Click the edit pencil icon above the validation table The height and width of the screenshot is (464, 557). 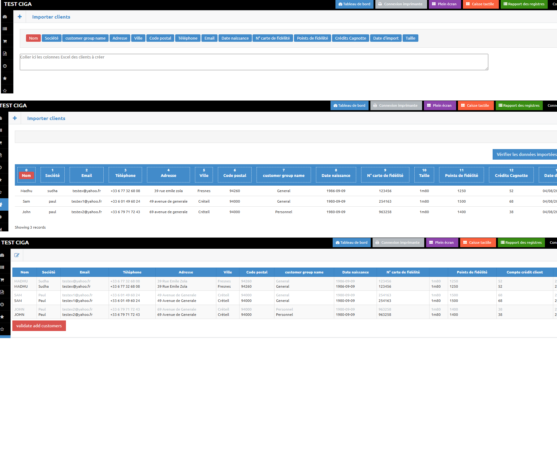(17, 255)
